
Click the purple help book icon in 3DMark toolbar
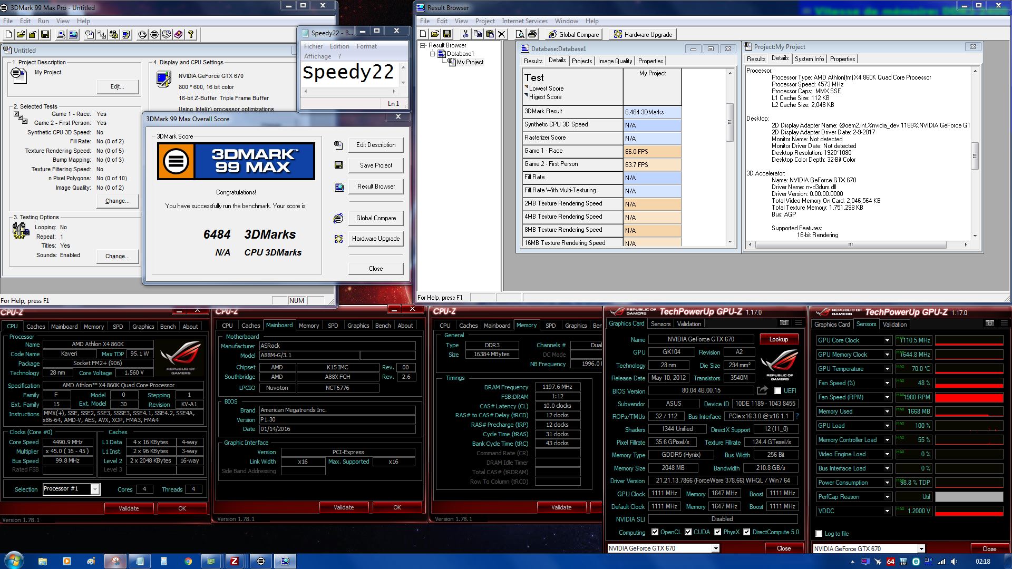coord(179,35)
